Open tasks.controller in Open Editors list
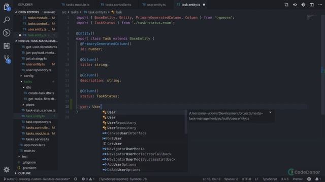This screenshot has width=325, height=182. point(38,24)
